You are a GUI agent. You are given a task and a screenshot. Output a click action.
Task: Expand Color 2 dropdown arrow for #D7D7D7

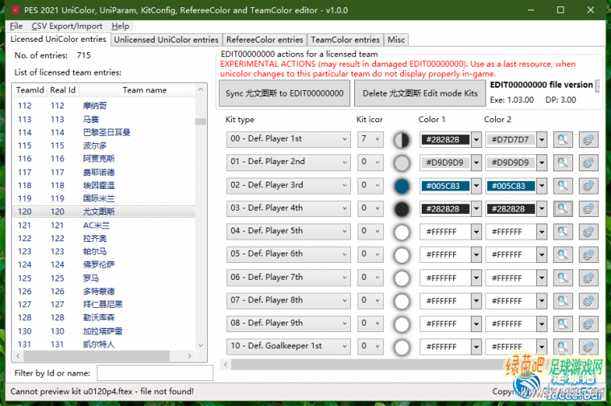542,140
